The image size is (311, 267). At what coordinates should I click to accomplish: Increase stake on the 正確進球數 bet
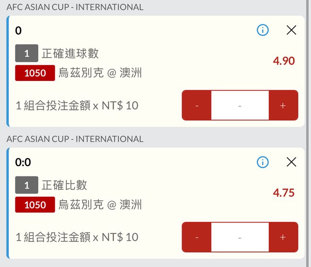(x=283, y=105)
